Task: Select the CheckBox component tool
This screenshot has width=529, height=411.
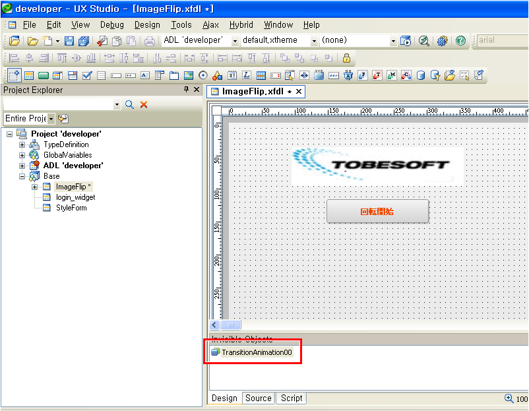Action: click(x=87, y=76)
